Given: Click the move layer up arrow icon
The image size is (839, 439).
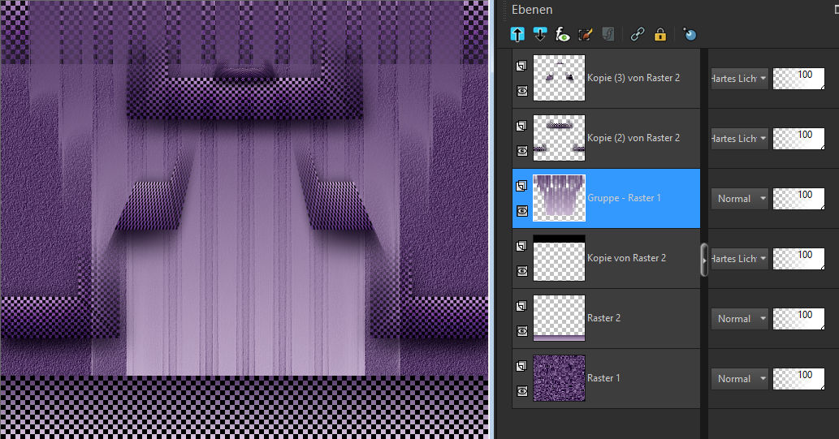Looking at the screenshot, I should click(517, 34).
